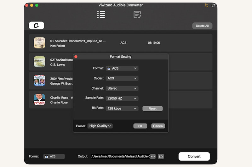This screenshot has width=252, height=167.
Task: Close the Format Setting dialog
Action: coord(76,57)
